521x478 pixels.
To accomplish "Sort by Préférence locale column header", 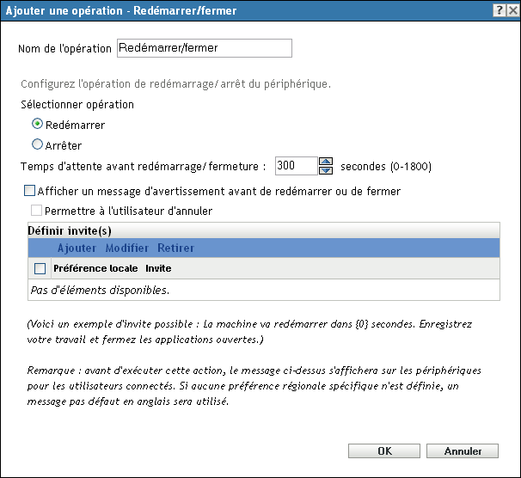I will click(x=96, y=269).
